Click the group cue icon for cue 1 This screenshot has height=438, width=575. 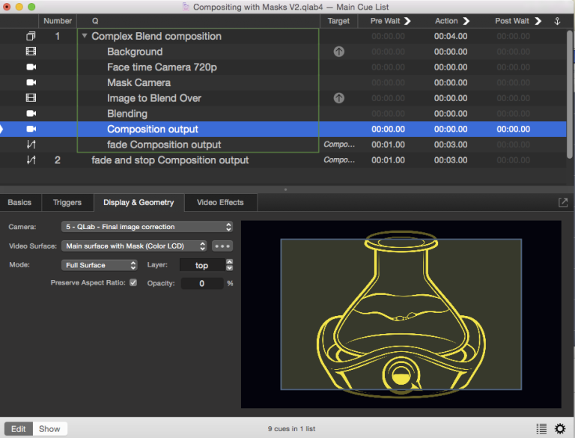31,36
